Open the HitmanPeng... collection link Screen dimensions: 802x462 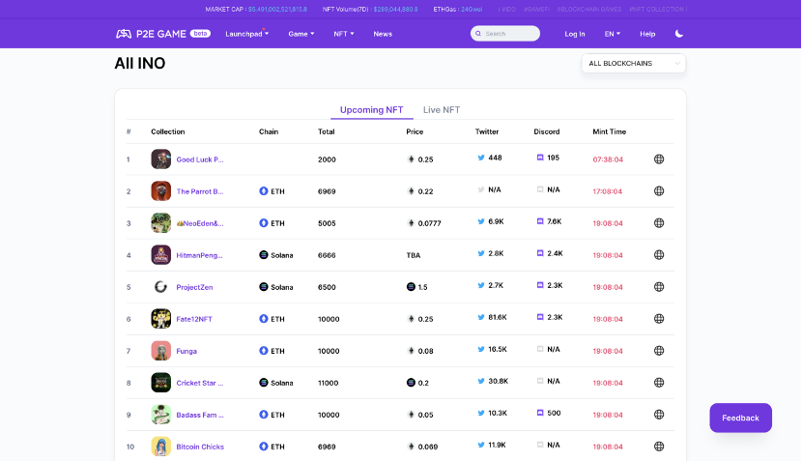[199, 255]
